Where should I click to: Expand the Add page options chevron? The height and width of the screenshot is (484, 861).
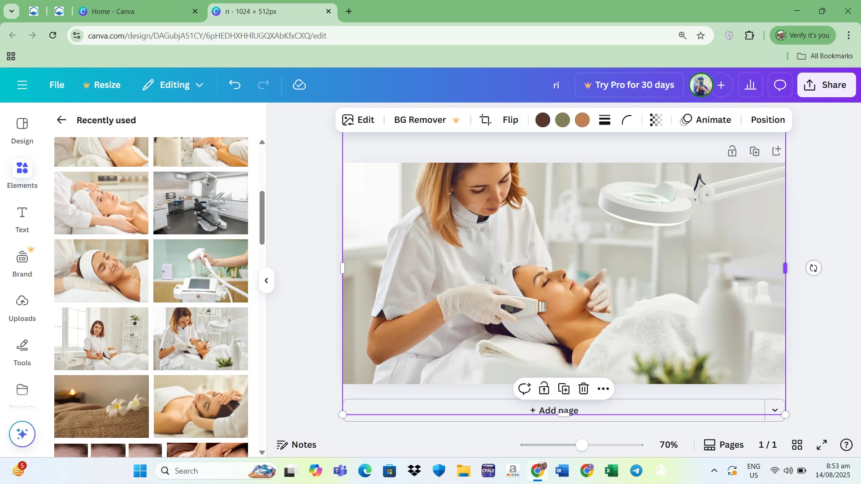coord(774,410)
